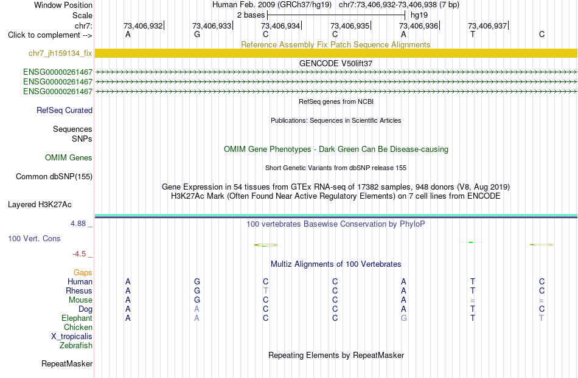Click the Window Position label
578x378 pixels.
pos(63,5)
